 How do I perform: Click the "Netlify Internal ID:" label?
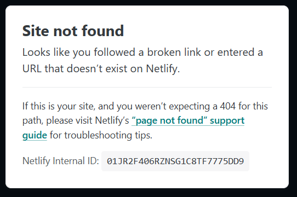pos(61,161)
